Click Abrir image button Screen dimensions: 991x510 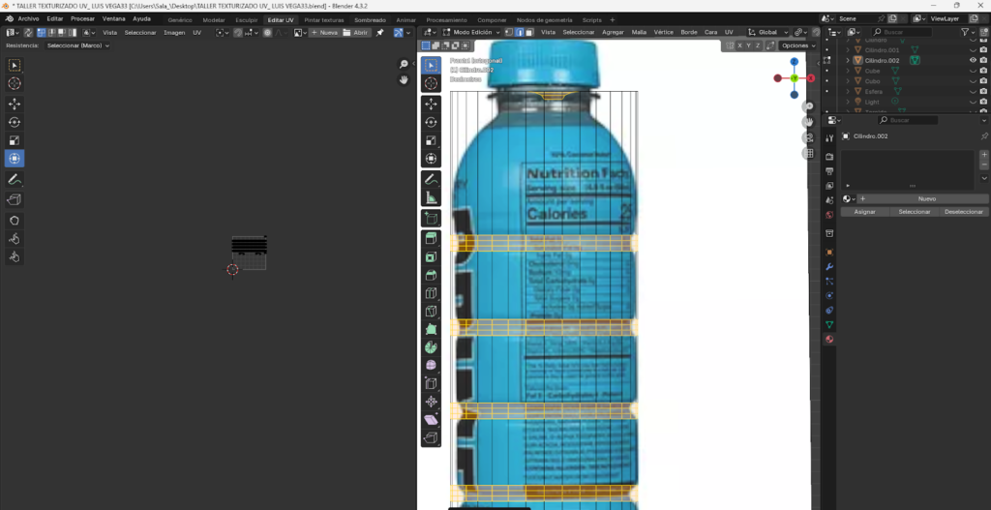[356, 32]
